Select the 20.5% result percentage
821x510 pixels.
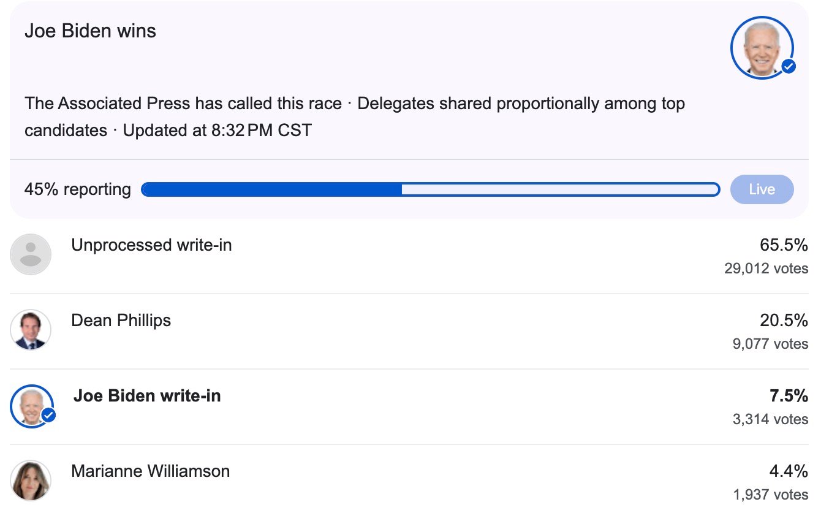[784, 321]
